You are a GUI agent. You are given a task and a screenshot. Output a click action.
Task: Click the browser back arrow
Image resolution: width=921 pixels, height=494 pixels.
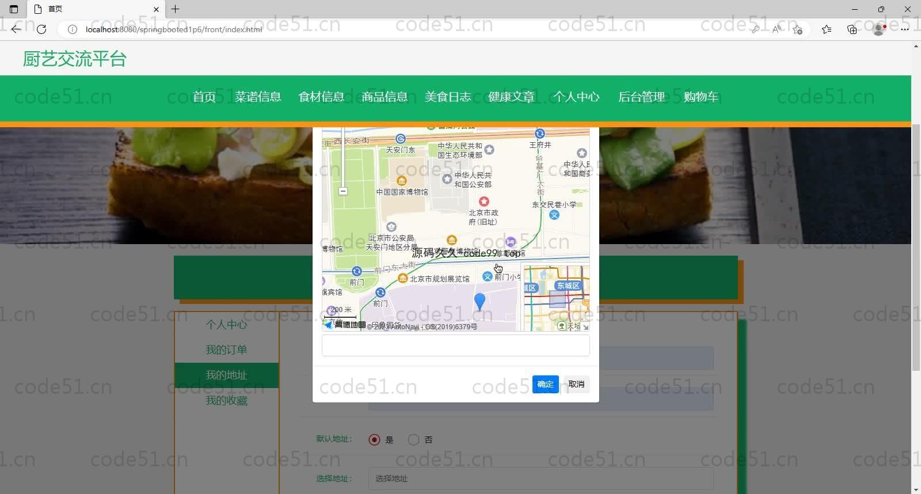(x=16, y=29)
